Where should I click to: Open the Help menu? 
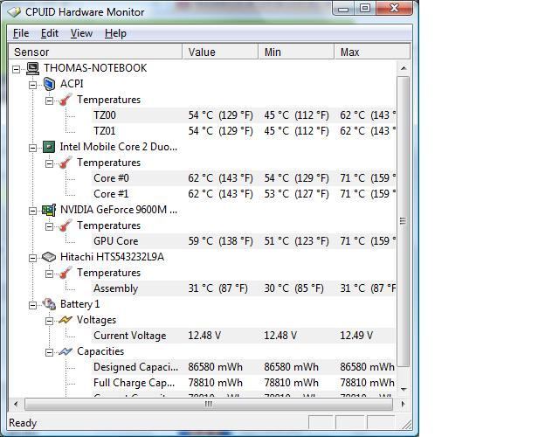[115, 33]
